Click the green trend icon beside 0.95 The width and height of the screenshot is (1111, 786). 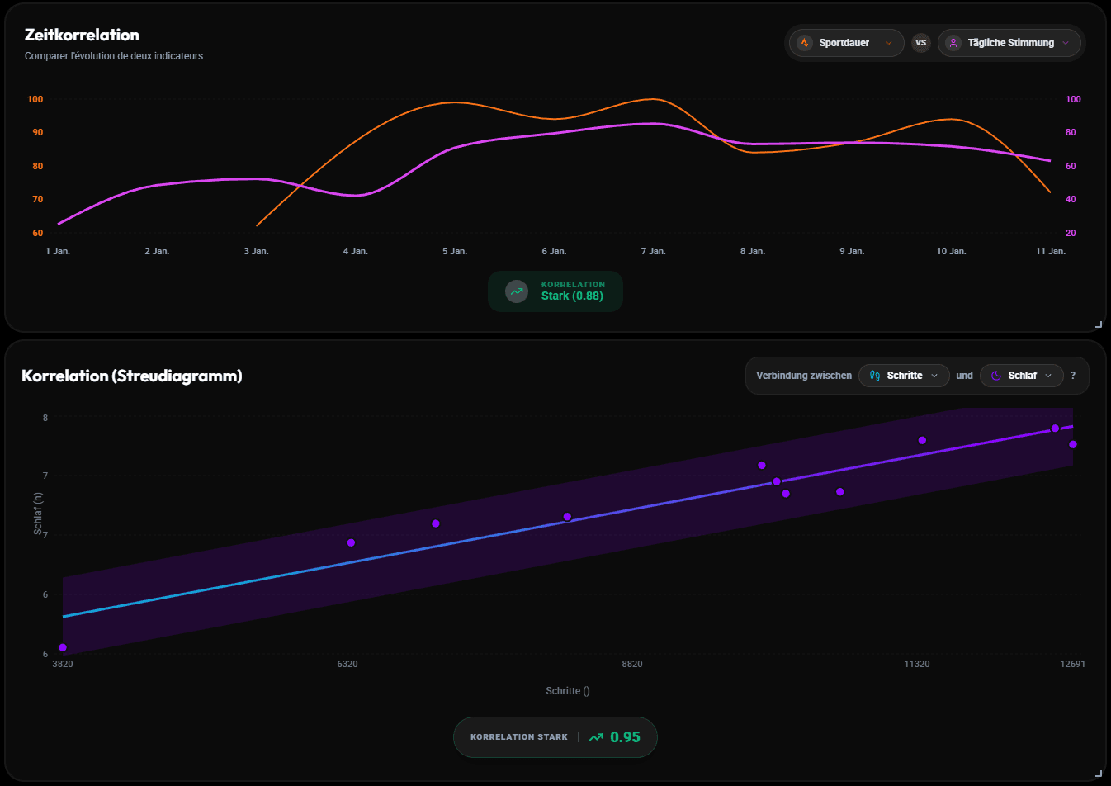pyautogui.click(x=596, y=737)
